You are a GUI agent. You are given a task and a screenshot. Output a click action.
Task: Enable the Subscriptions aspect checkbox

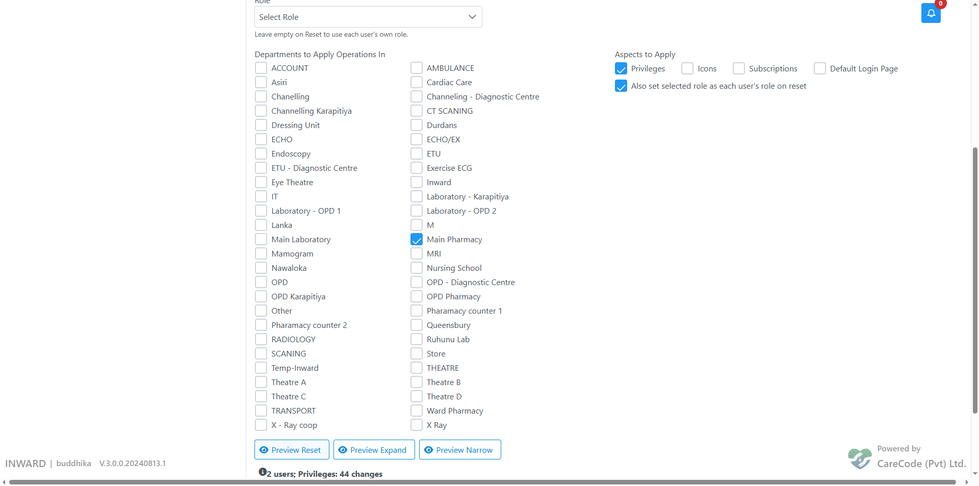738,68
